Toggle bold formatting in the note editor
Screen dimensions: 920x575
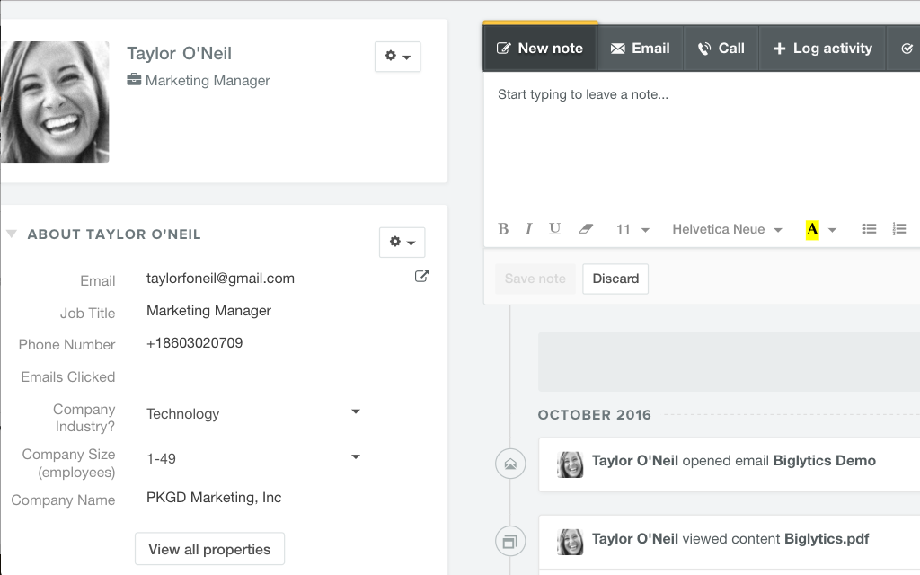(x=502, y=228)
